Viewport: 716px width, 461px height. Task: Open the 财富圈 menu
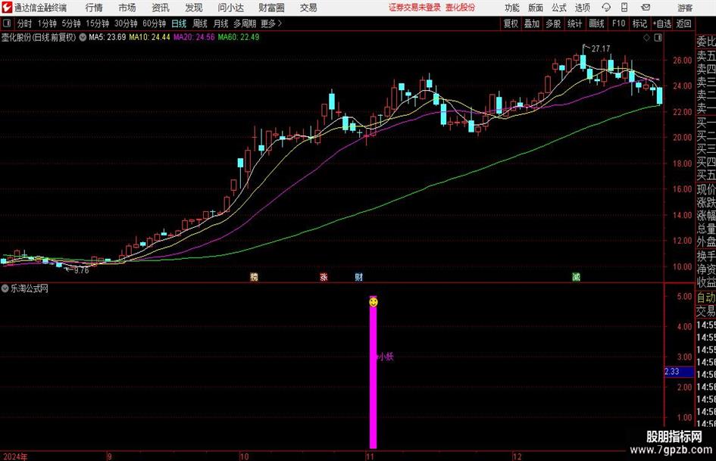[271, 8]
